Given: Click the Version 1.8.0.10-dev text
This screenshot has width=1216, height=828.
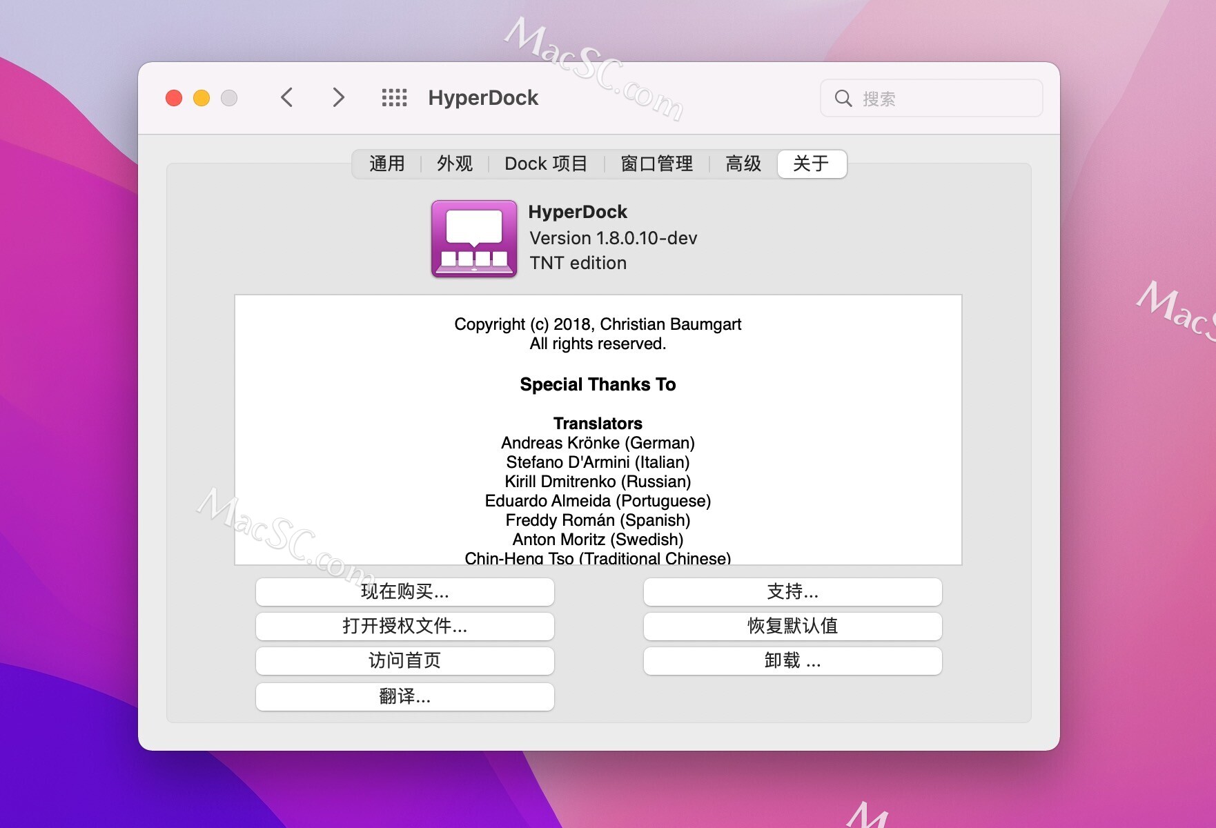Looking at the screenshot, I should pyautogui.click(x=614, y=238).
